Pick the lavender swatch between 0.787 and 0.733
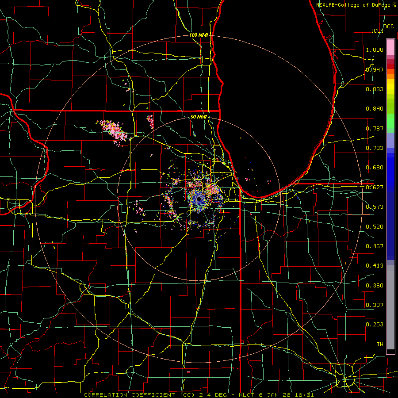The image size is (398, 398). click(390, 141)
